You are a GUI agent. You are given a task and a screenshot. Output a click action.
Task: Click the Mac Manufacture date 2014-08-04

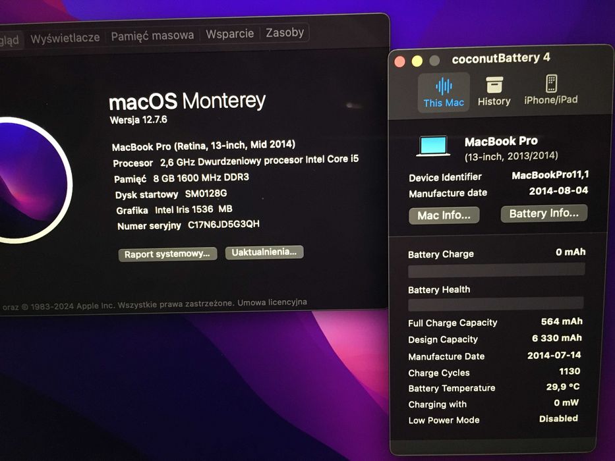pos(558,191)
